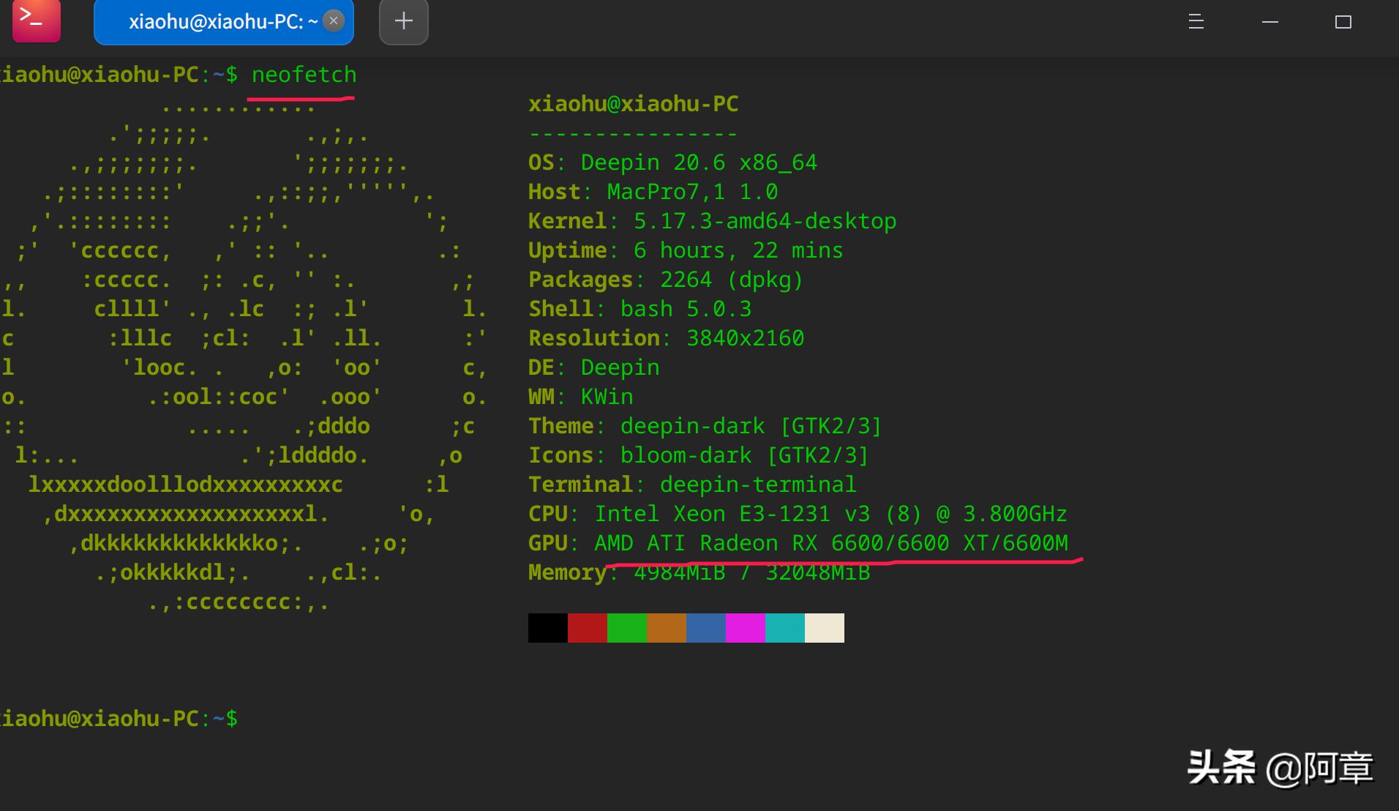Click the cream white color block

point(824,628)
